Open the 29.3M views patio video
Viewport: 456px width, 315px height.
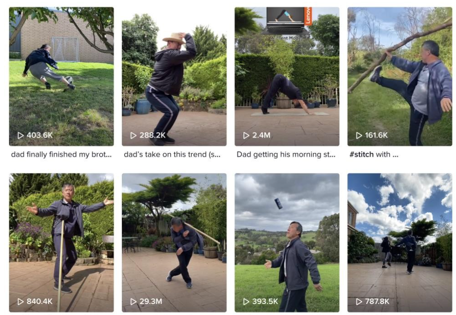tap(174, 243)
